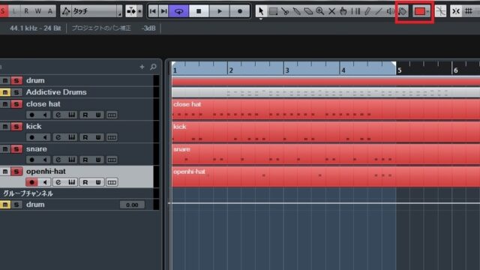Viewport: 480px width, 270px height.
Task: Open the automation mode タッチ dropdown
Action: tap(97, 11)
